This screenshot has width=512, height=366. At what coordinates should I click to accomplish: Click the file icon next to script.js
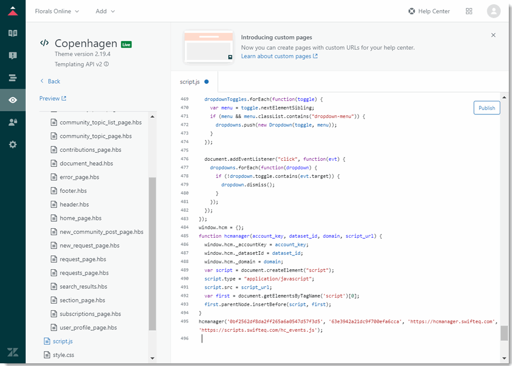tap(47, 341)
